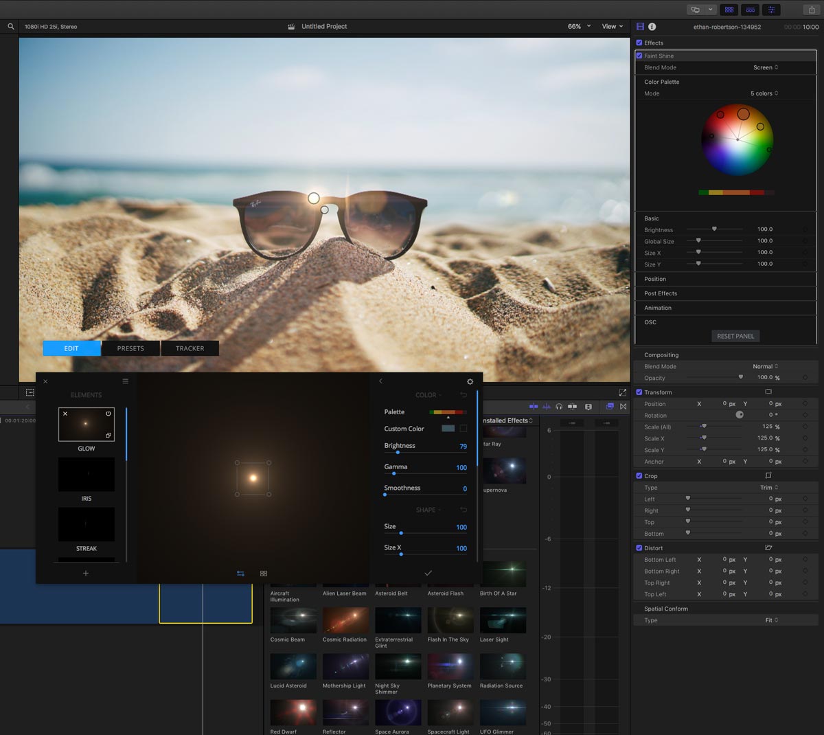
Task: Switch to the TRACKER tab
Action: 190,348
